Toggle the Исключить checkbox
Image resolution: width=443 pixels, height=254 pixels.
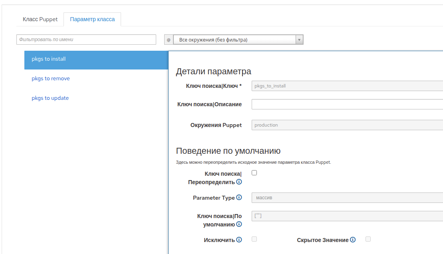[254, 239]
